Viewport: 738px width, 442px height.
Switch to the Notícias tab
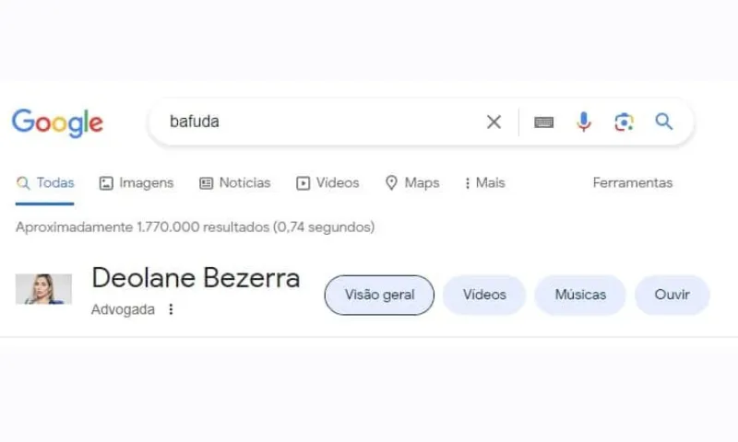coord(235,182)
